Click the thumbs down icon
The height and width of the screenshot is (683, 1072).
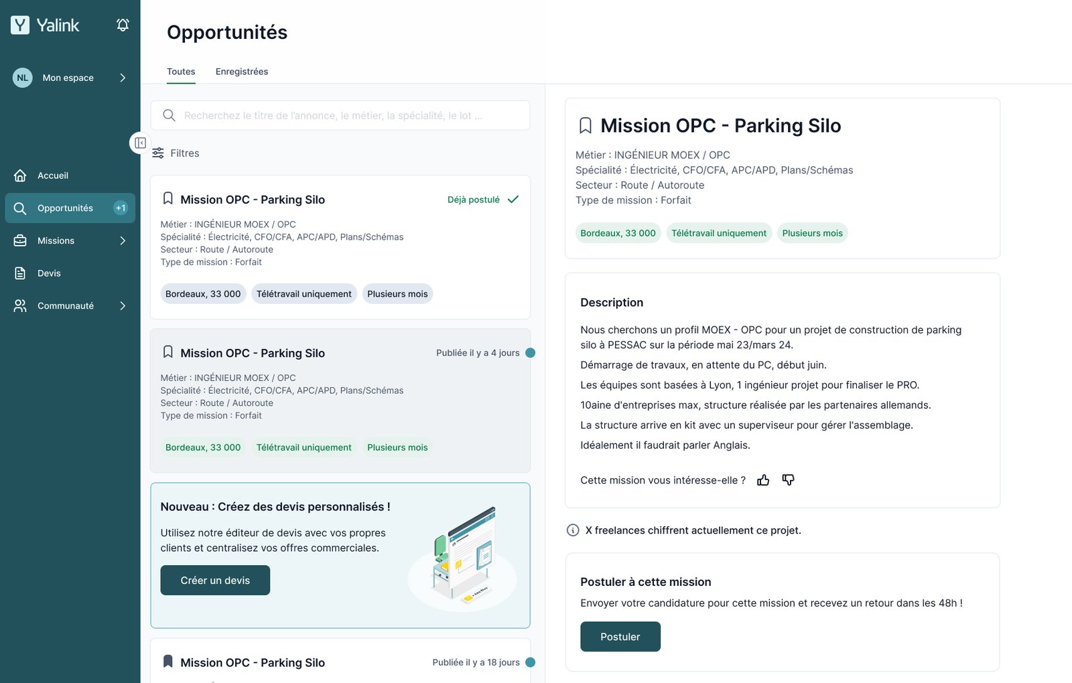coord(788,480)
